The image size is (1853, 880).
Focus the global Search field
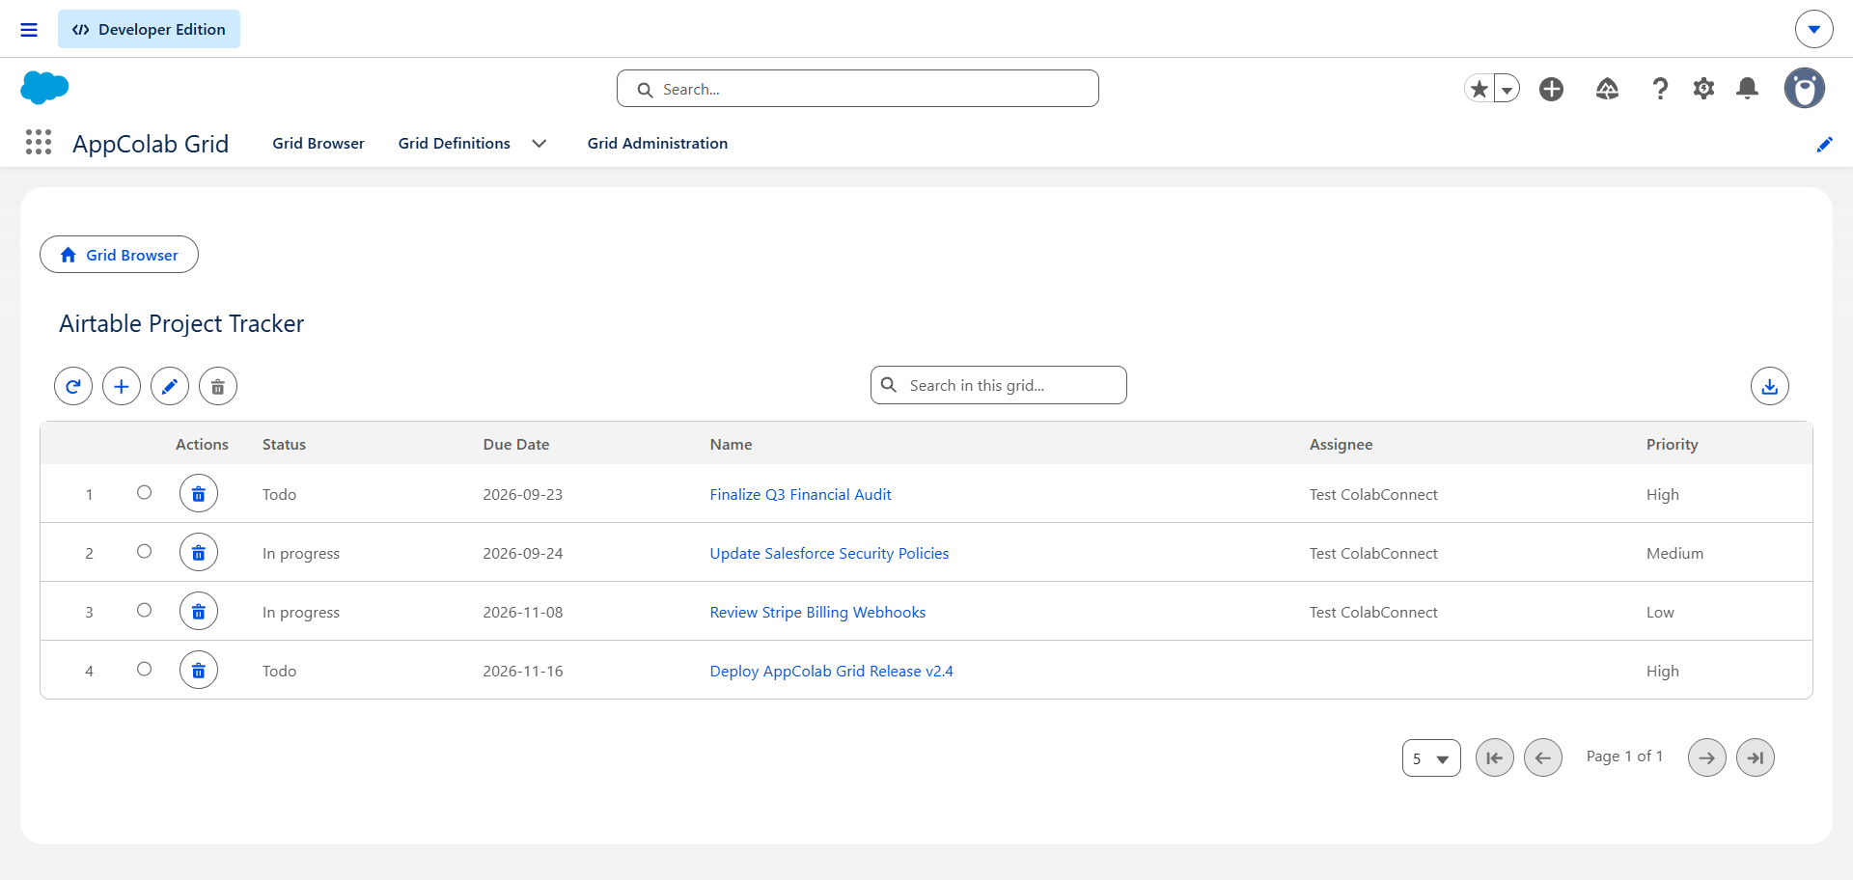tap(858, 89)
